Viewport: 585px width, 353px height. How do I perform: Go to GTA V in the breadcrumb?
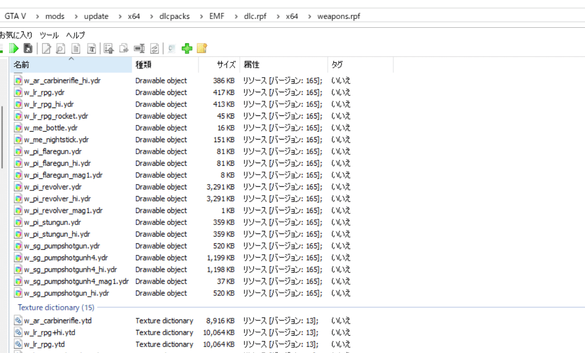click(x=15, y=16)
